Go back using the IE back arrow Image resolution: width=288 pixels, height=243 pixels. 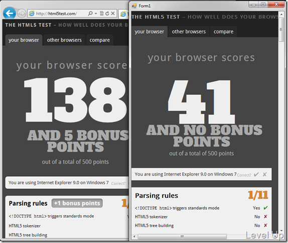[x=9, y=13]
